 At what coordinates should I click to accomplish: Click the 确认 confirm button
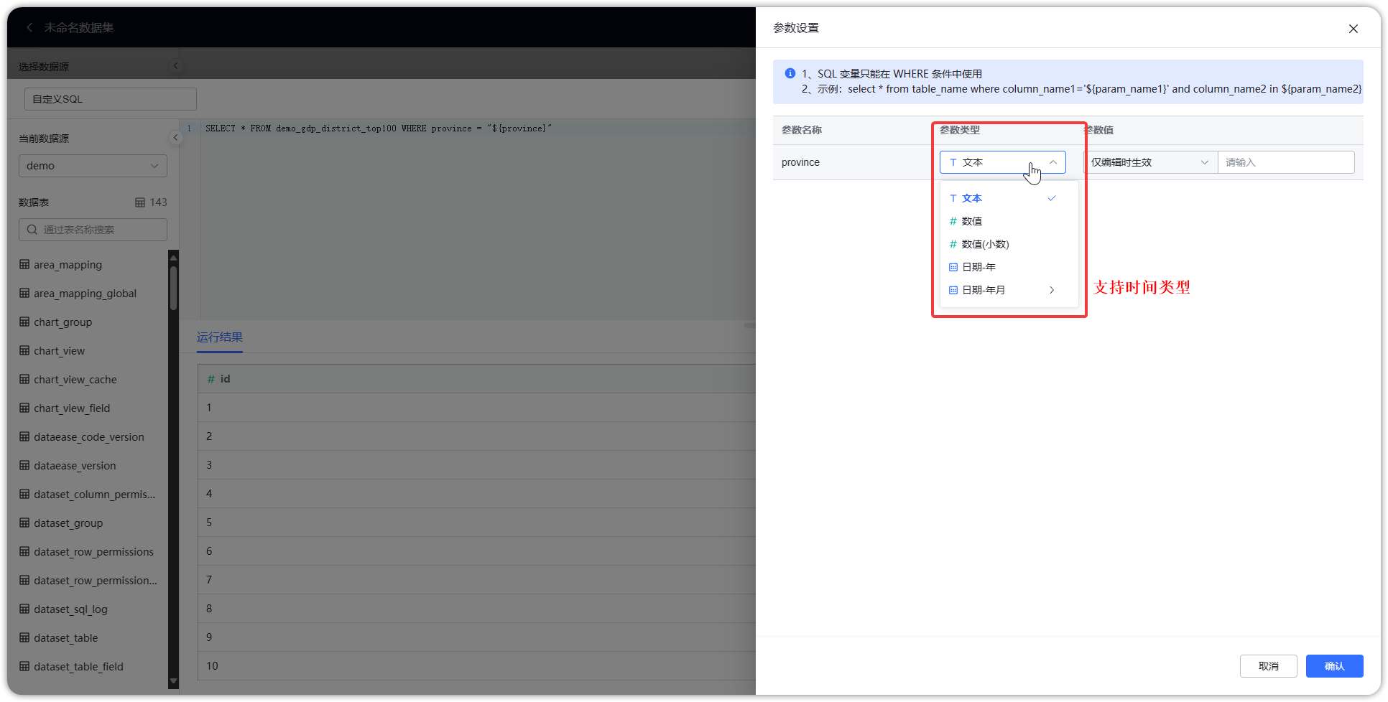(x=1333, y=666)
